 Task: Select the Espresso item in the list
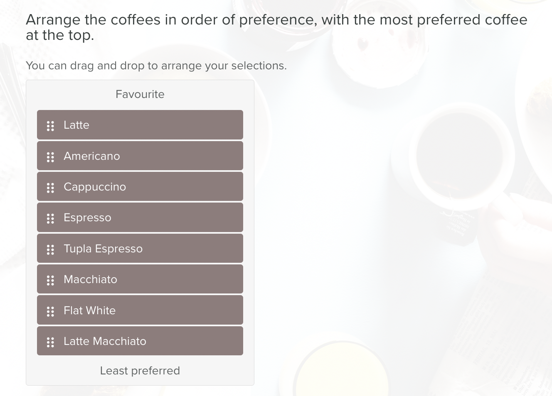(x=140, y=217)
